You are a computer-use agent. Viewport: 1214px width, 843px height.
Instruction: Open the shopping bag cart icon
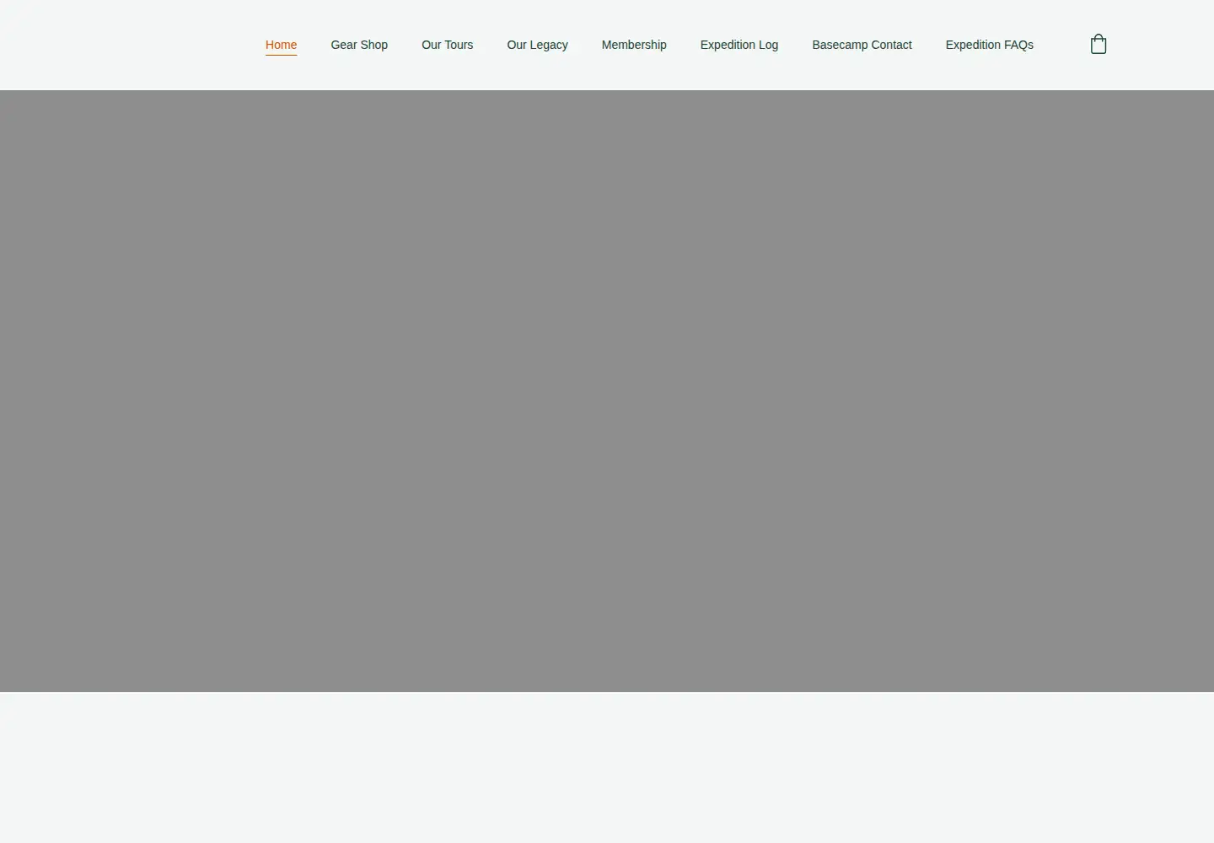pyautogui.click(x=1098, y=44)
